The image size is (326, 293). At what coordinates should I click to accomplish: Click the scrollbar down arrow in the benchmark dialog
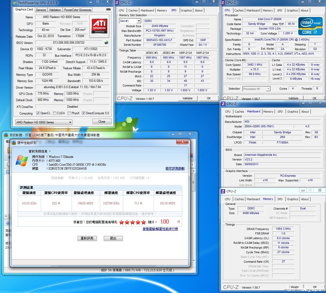point(194,260)
